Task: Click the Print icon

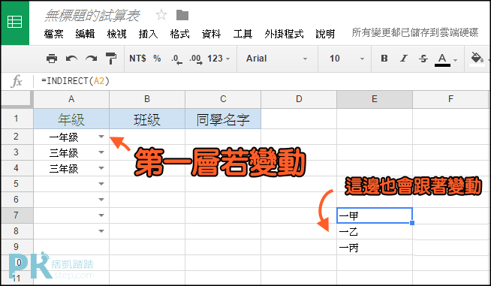Action: [52, 59]
